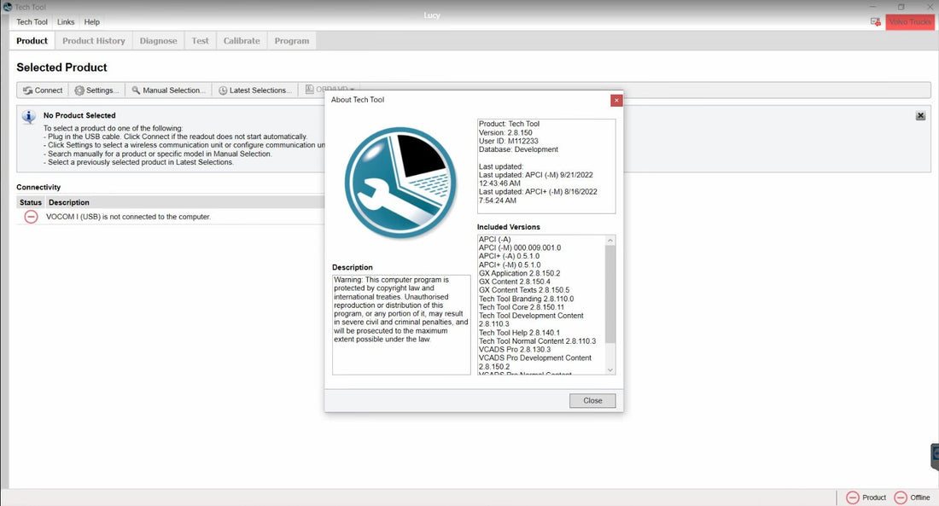Image resolution: width=939 pixels, height=506 pixels.
Task: Dismiss the No Product Selected info panel
Action: 920,116
